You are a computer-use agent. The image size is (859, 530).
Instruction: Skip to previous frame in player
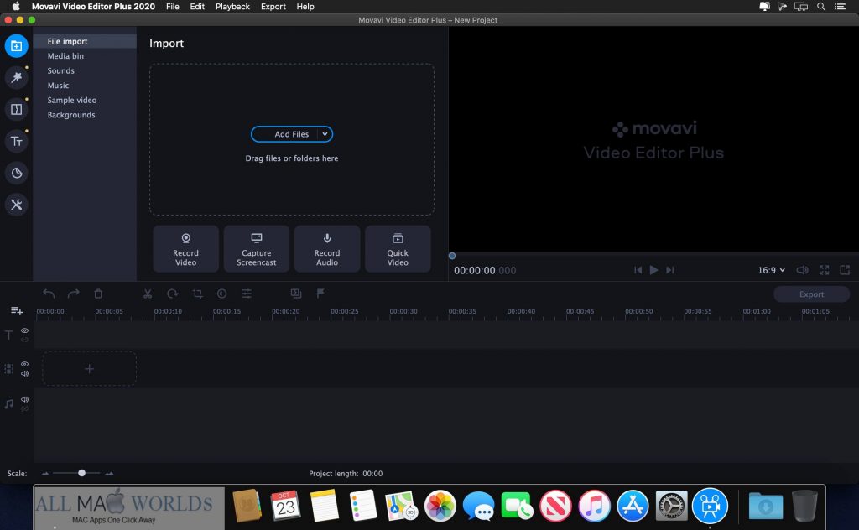click(638, 270)
